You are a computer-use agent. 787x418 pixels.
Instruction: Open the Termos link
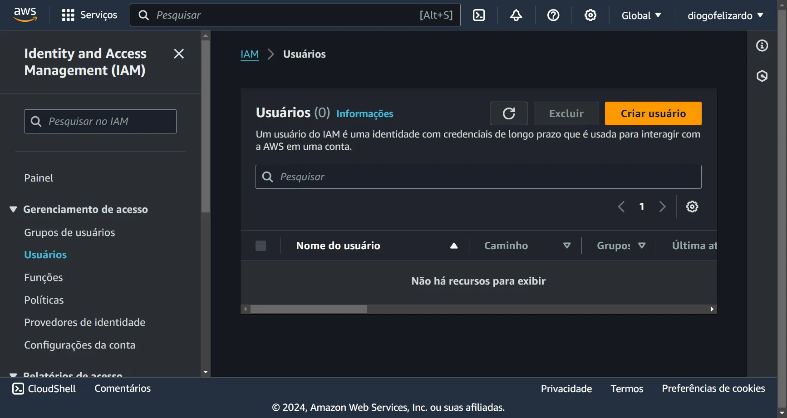coord(627,389)
